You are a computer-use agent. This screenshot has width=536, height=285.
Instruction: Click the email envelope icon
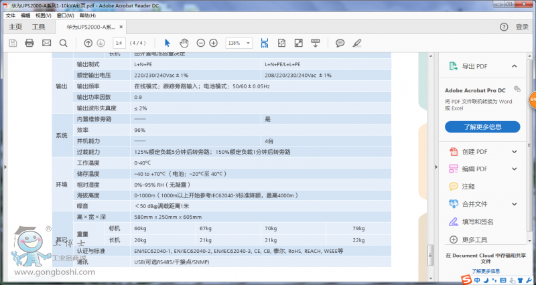(x=46, y=43)
